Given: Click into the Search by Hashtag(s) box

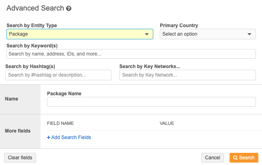Looking at the screenshot, I should pyautogui.click(x=58, y=75).
